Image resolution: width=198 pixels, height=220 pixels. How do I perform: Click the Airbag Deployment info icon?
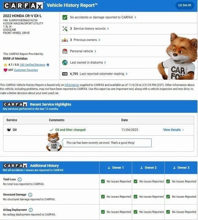pos(31,210)
